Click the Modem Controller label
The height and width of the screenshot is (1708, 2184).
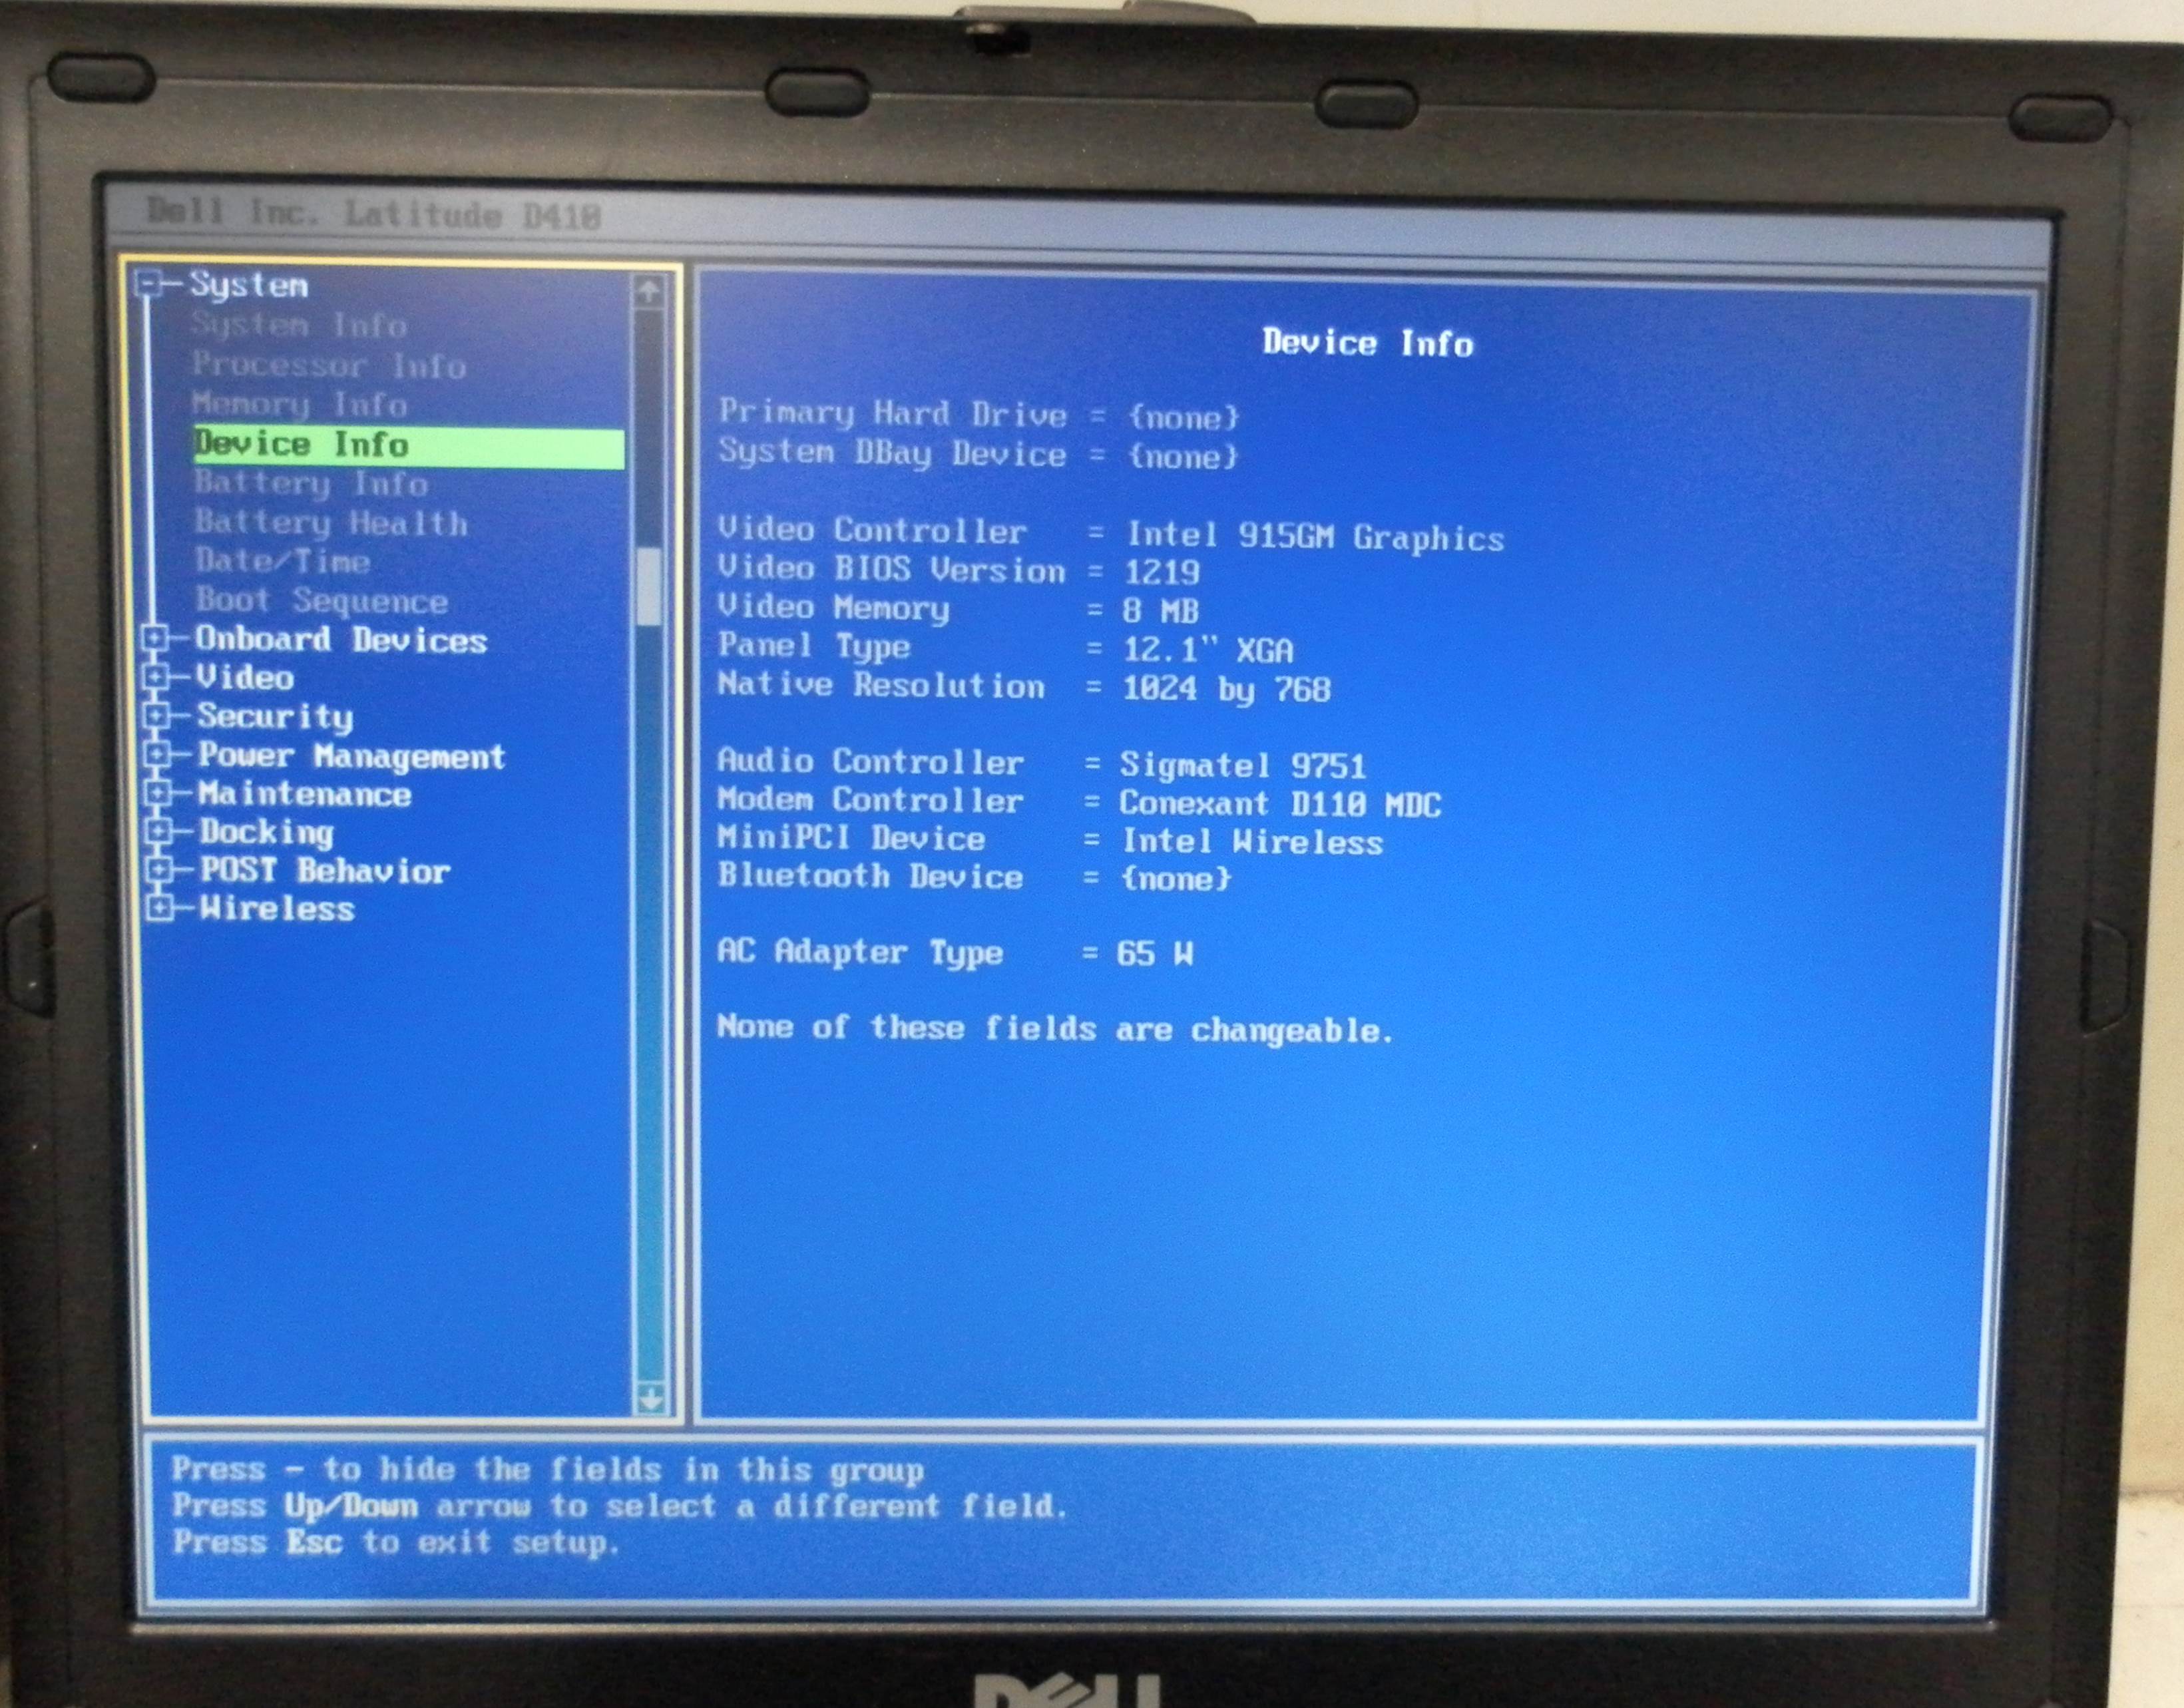point(870,801)
